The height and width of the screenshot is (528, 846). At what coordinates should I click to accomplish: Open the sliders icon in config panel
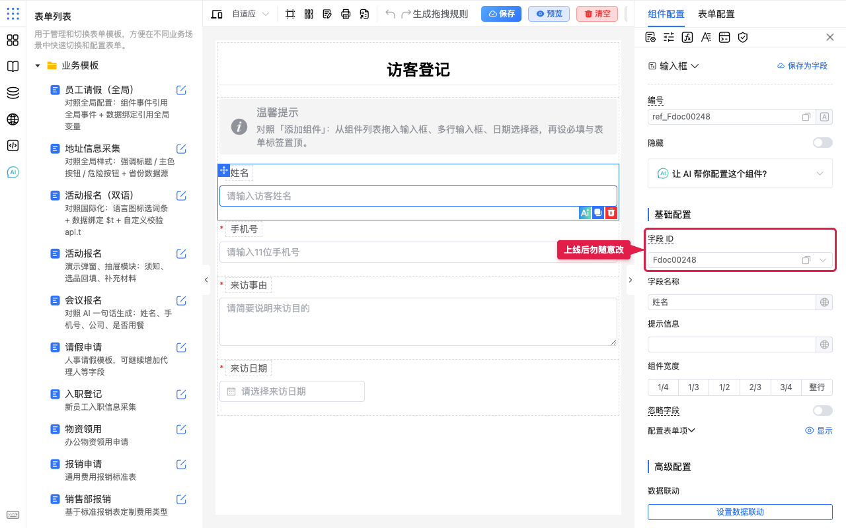(669, 37)
